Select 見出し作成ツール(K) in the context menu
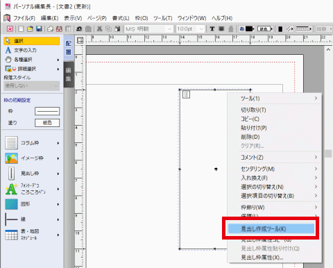333x268 pixels. 271,229
